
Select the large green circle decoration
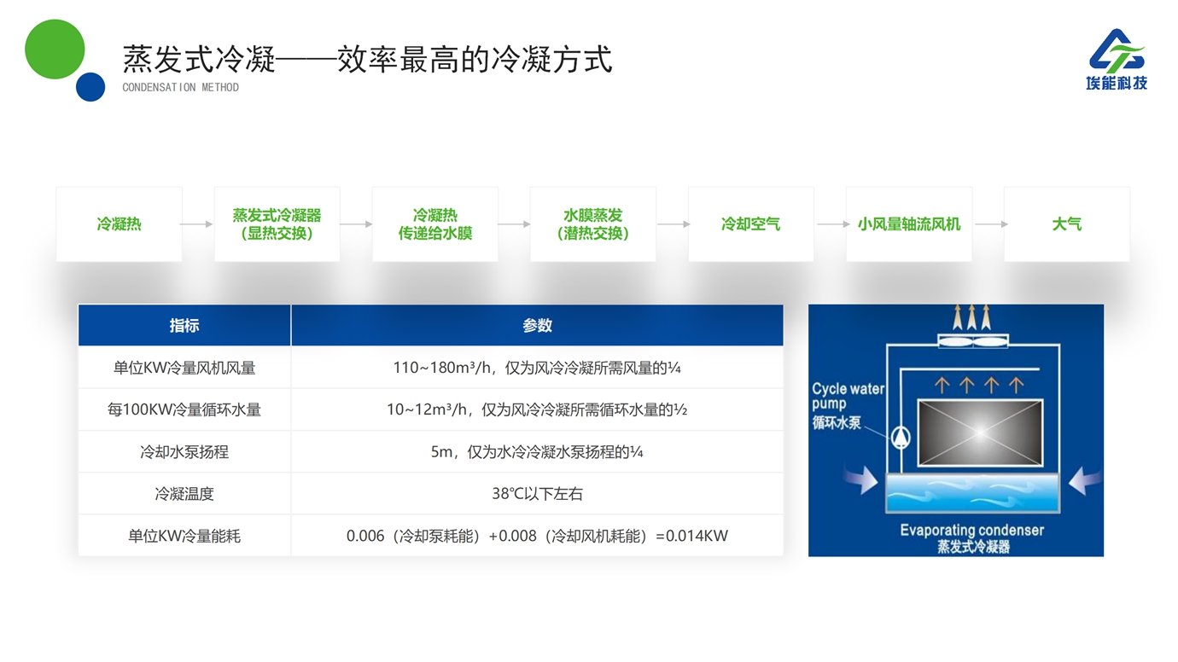[55, 49]
